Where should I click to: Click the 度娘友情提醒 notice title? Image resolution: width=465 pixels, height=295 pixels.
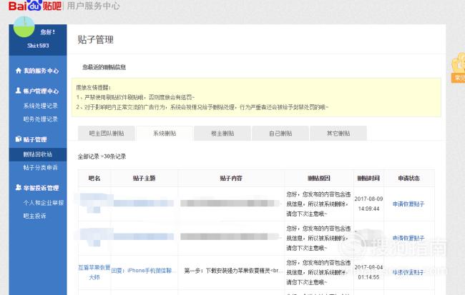(93, 87)
